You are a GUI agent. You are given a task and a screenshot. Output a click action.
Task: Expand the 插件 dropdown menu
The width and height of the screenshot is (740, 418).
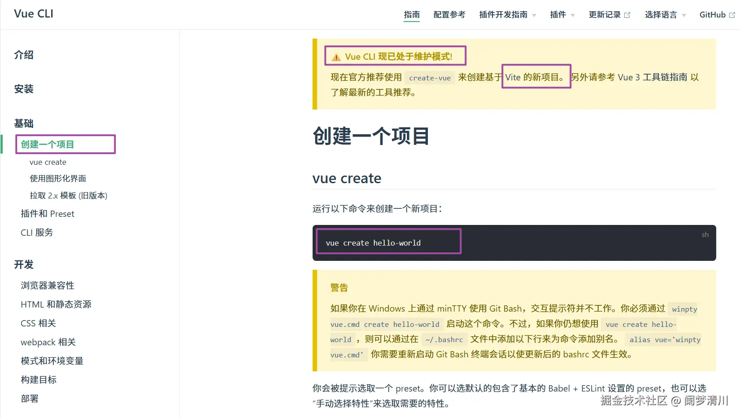click(562, 15)
